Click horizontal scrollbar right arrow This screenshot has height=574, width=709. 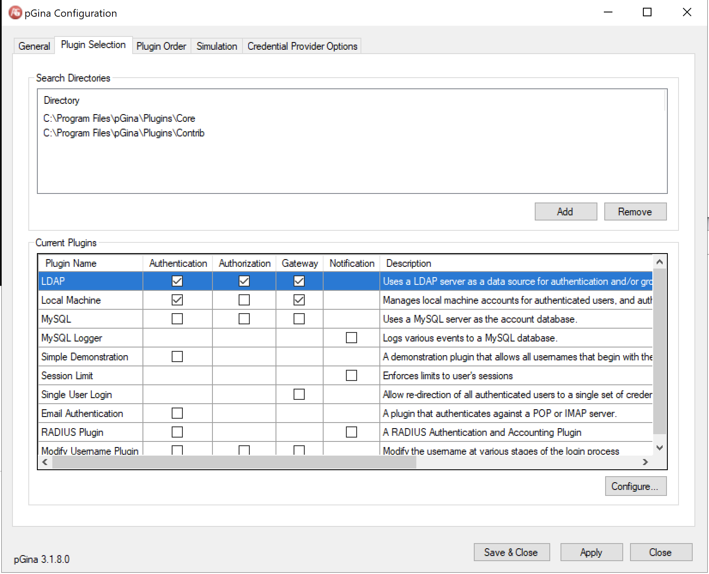click(x=645, y=462)
